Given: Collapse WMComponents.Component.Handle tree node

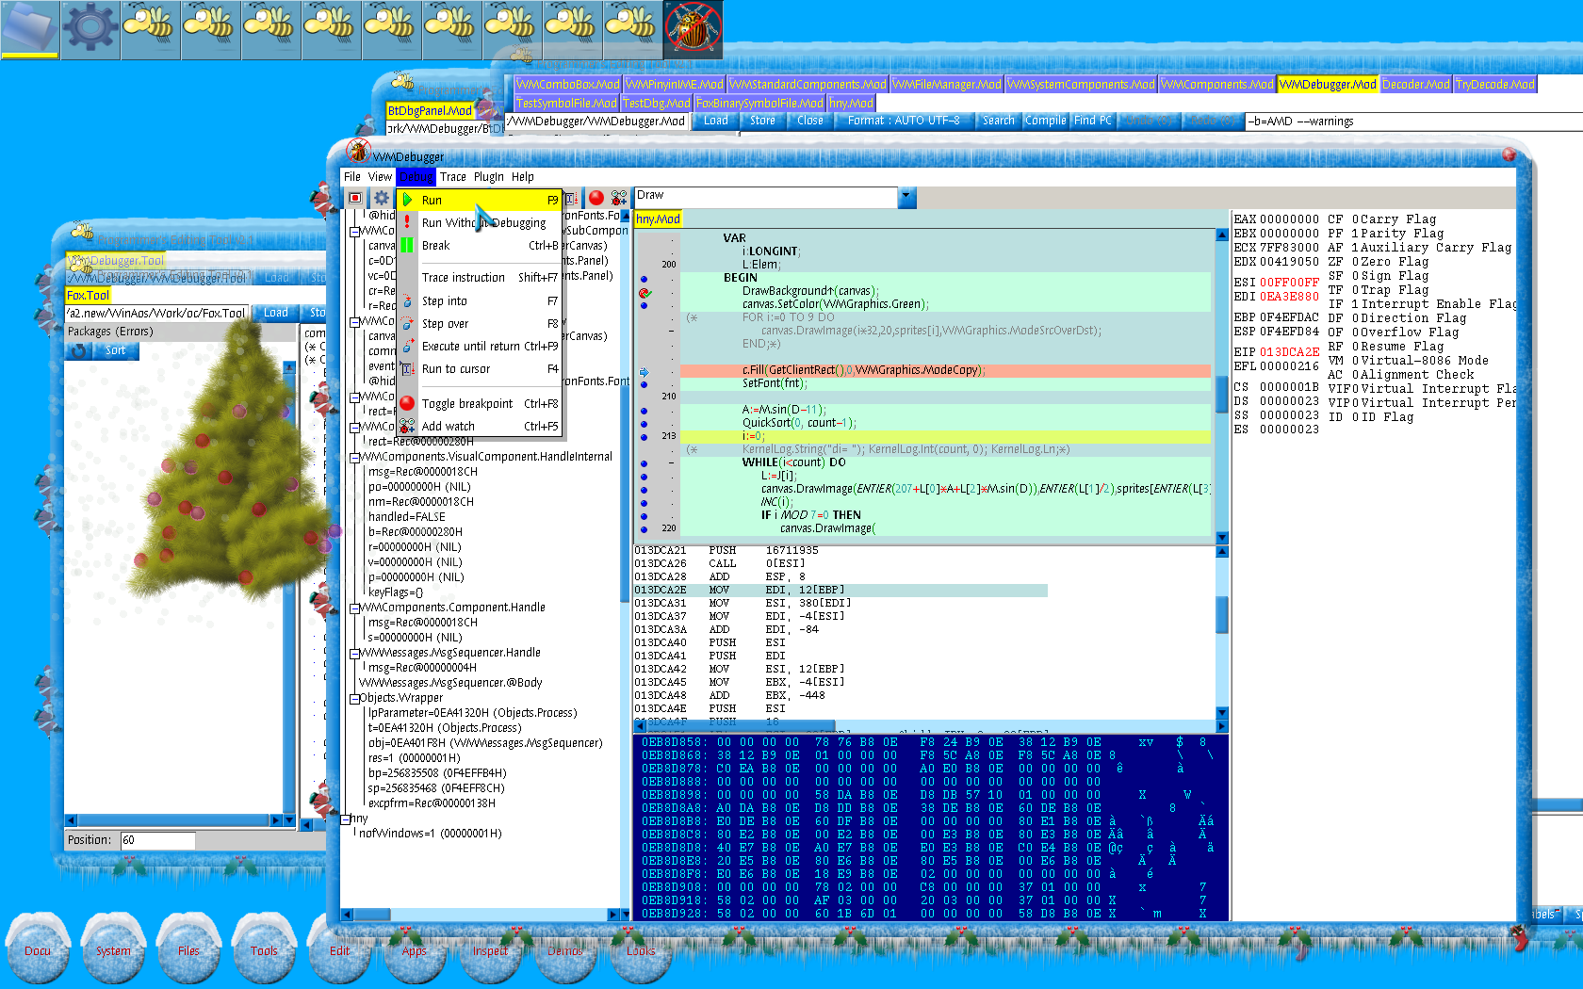Looking at the screenshot, I should (x=355, y=608).
